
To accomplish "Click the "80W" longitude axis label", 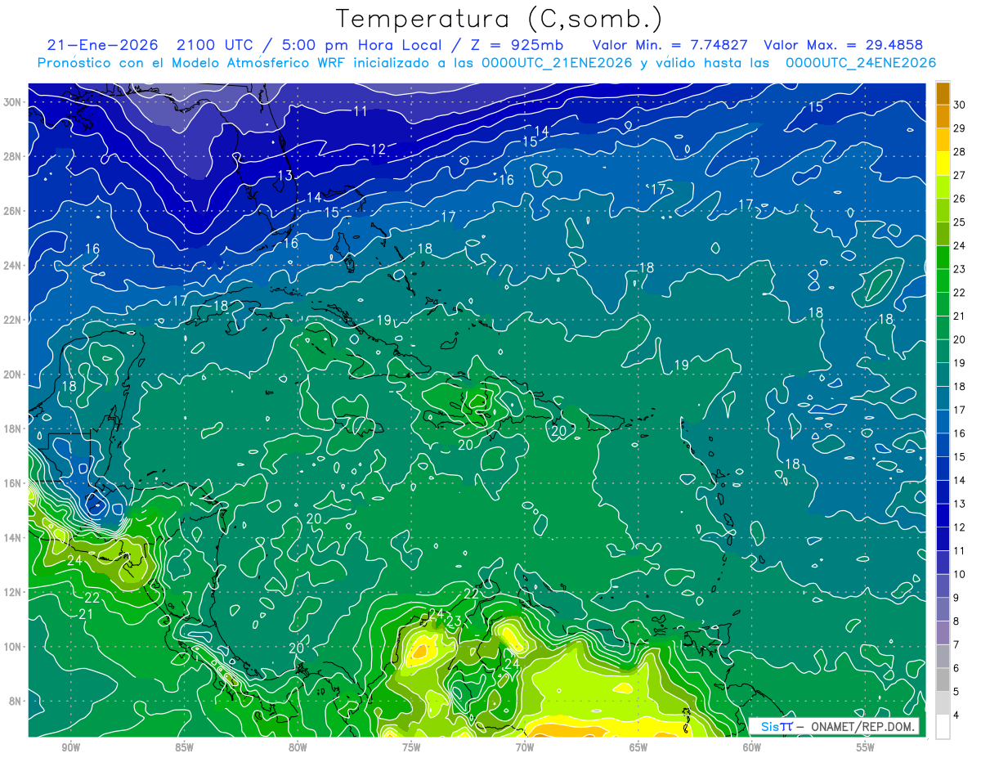I will [x=298, y=747].
